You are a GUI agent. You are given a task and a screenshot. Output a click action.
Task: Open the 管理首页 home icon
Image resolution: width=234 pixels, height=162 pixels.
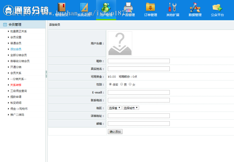[x=61, y=8]
